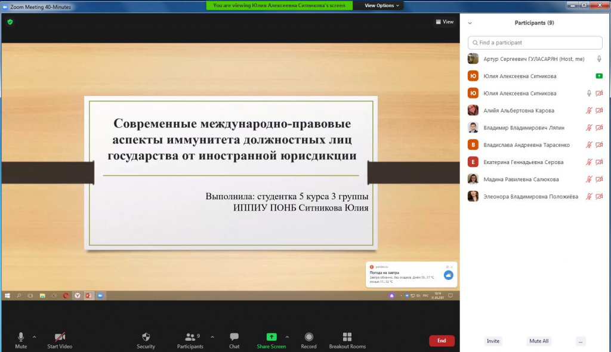The width and height of the screenshot is (611, 352).
Task: Select host Артур Сергеевич ГУЛАСАРЯН in list
Action: click(535, 59)
